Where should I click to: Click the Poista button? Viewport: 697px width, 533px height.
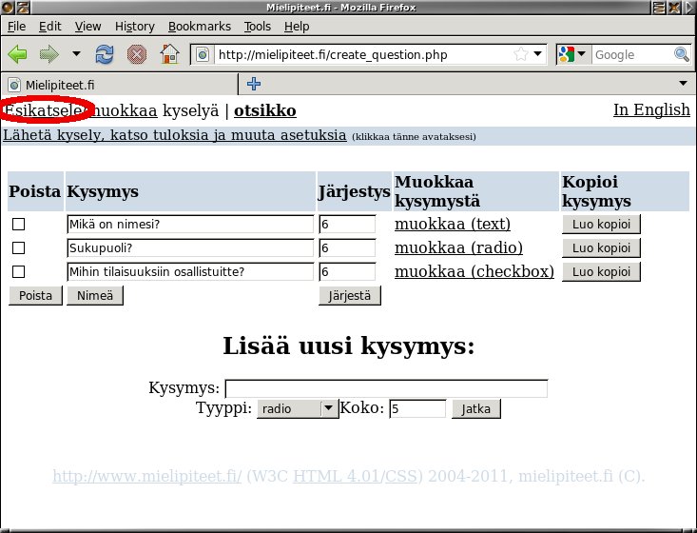(x=35, y=296)
